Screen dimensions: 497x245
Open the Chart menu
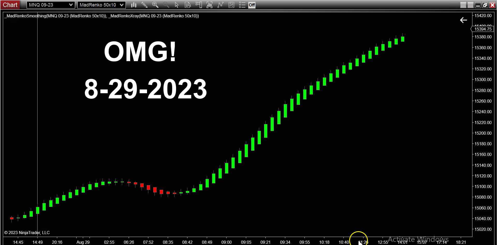(x=10, y=4)
